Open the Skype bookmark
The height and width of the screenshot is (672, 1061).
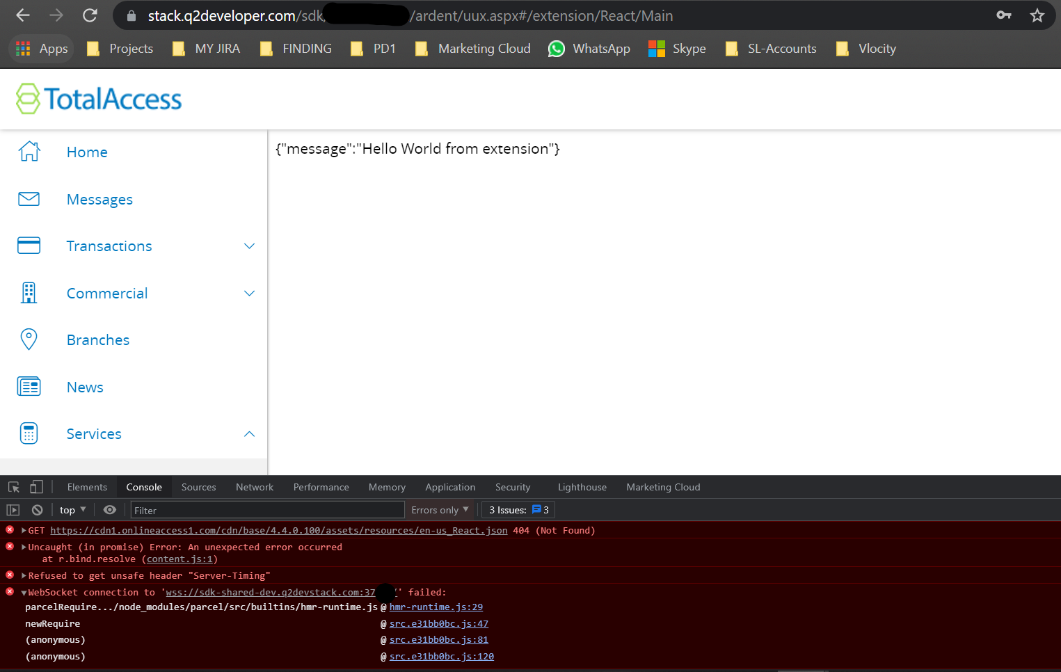click(677, 49)
